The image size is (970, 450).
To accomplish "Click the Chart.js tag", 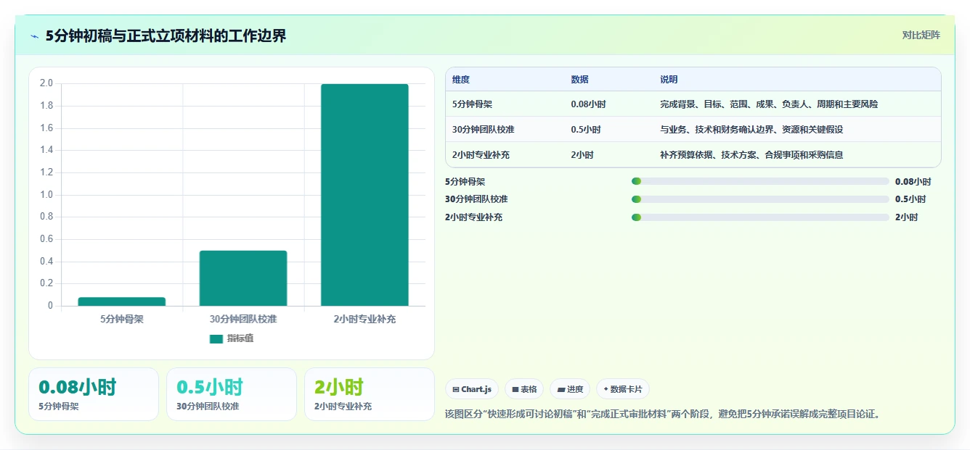I will tap(472, 389).
